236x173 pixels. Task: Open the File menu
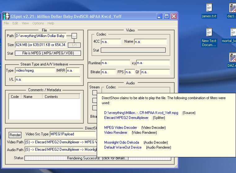coord(6,23)
